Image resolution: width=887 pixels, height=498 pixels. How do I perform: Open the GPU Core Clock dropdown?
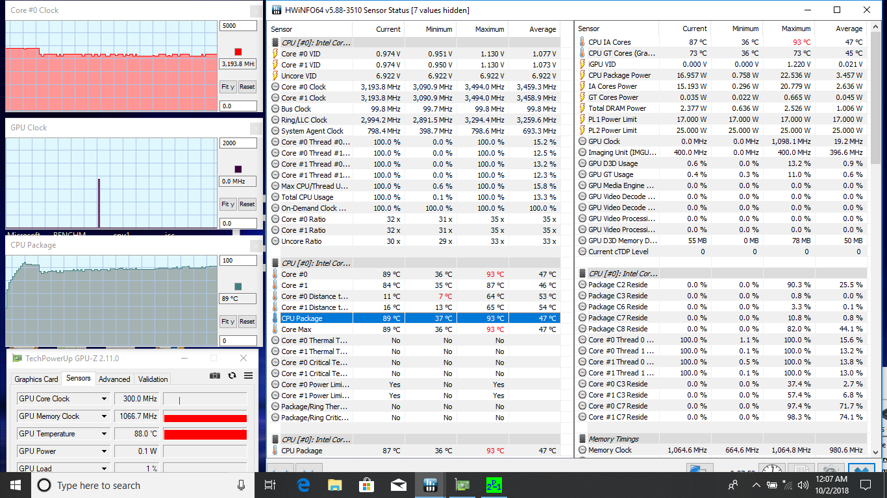coord(104,399)
